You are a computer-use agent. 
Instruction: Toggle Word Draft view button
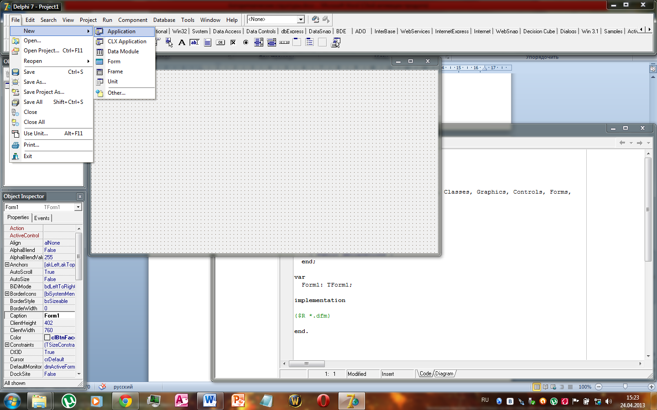pos(570,387)
